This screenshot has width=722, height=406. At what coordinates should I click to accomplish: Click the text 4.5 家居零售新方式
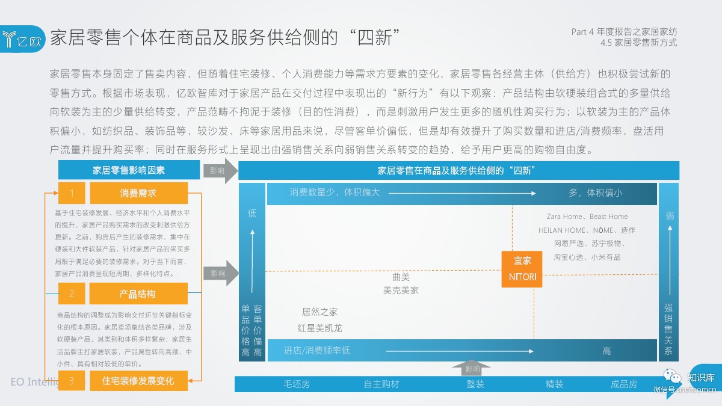point(638,43)
